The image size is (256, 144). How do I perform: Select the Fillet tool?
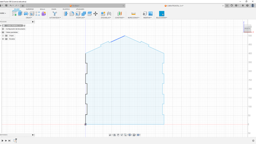pyautogui.click(x=72, y=14)
